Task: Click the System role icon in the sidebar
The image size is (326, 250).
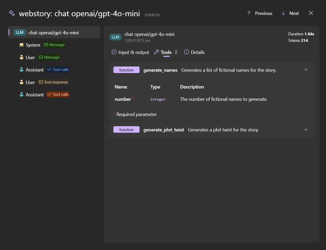Action: [21, 45]
